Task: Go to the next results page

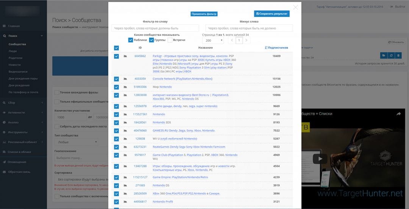Action: tap(246, 40)
